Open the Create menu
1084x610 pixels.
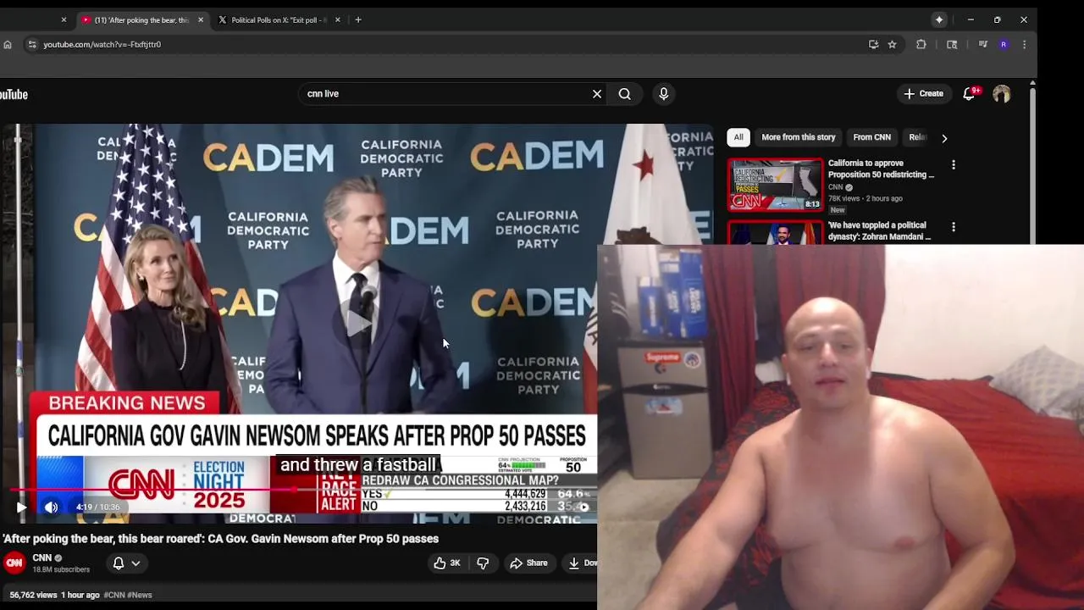923,94
